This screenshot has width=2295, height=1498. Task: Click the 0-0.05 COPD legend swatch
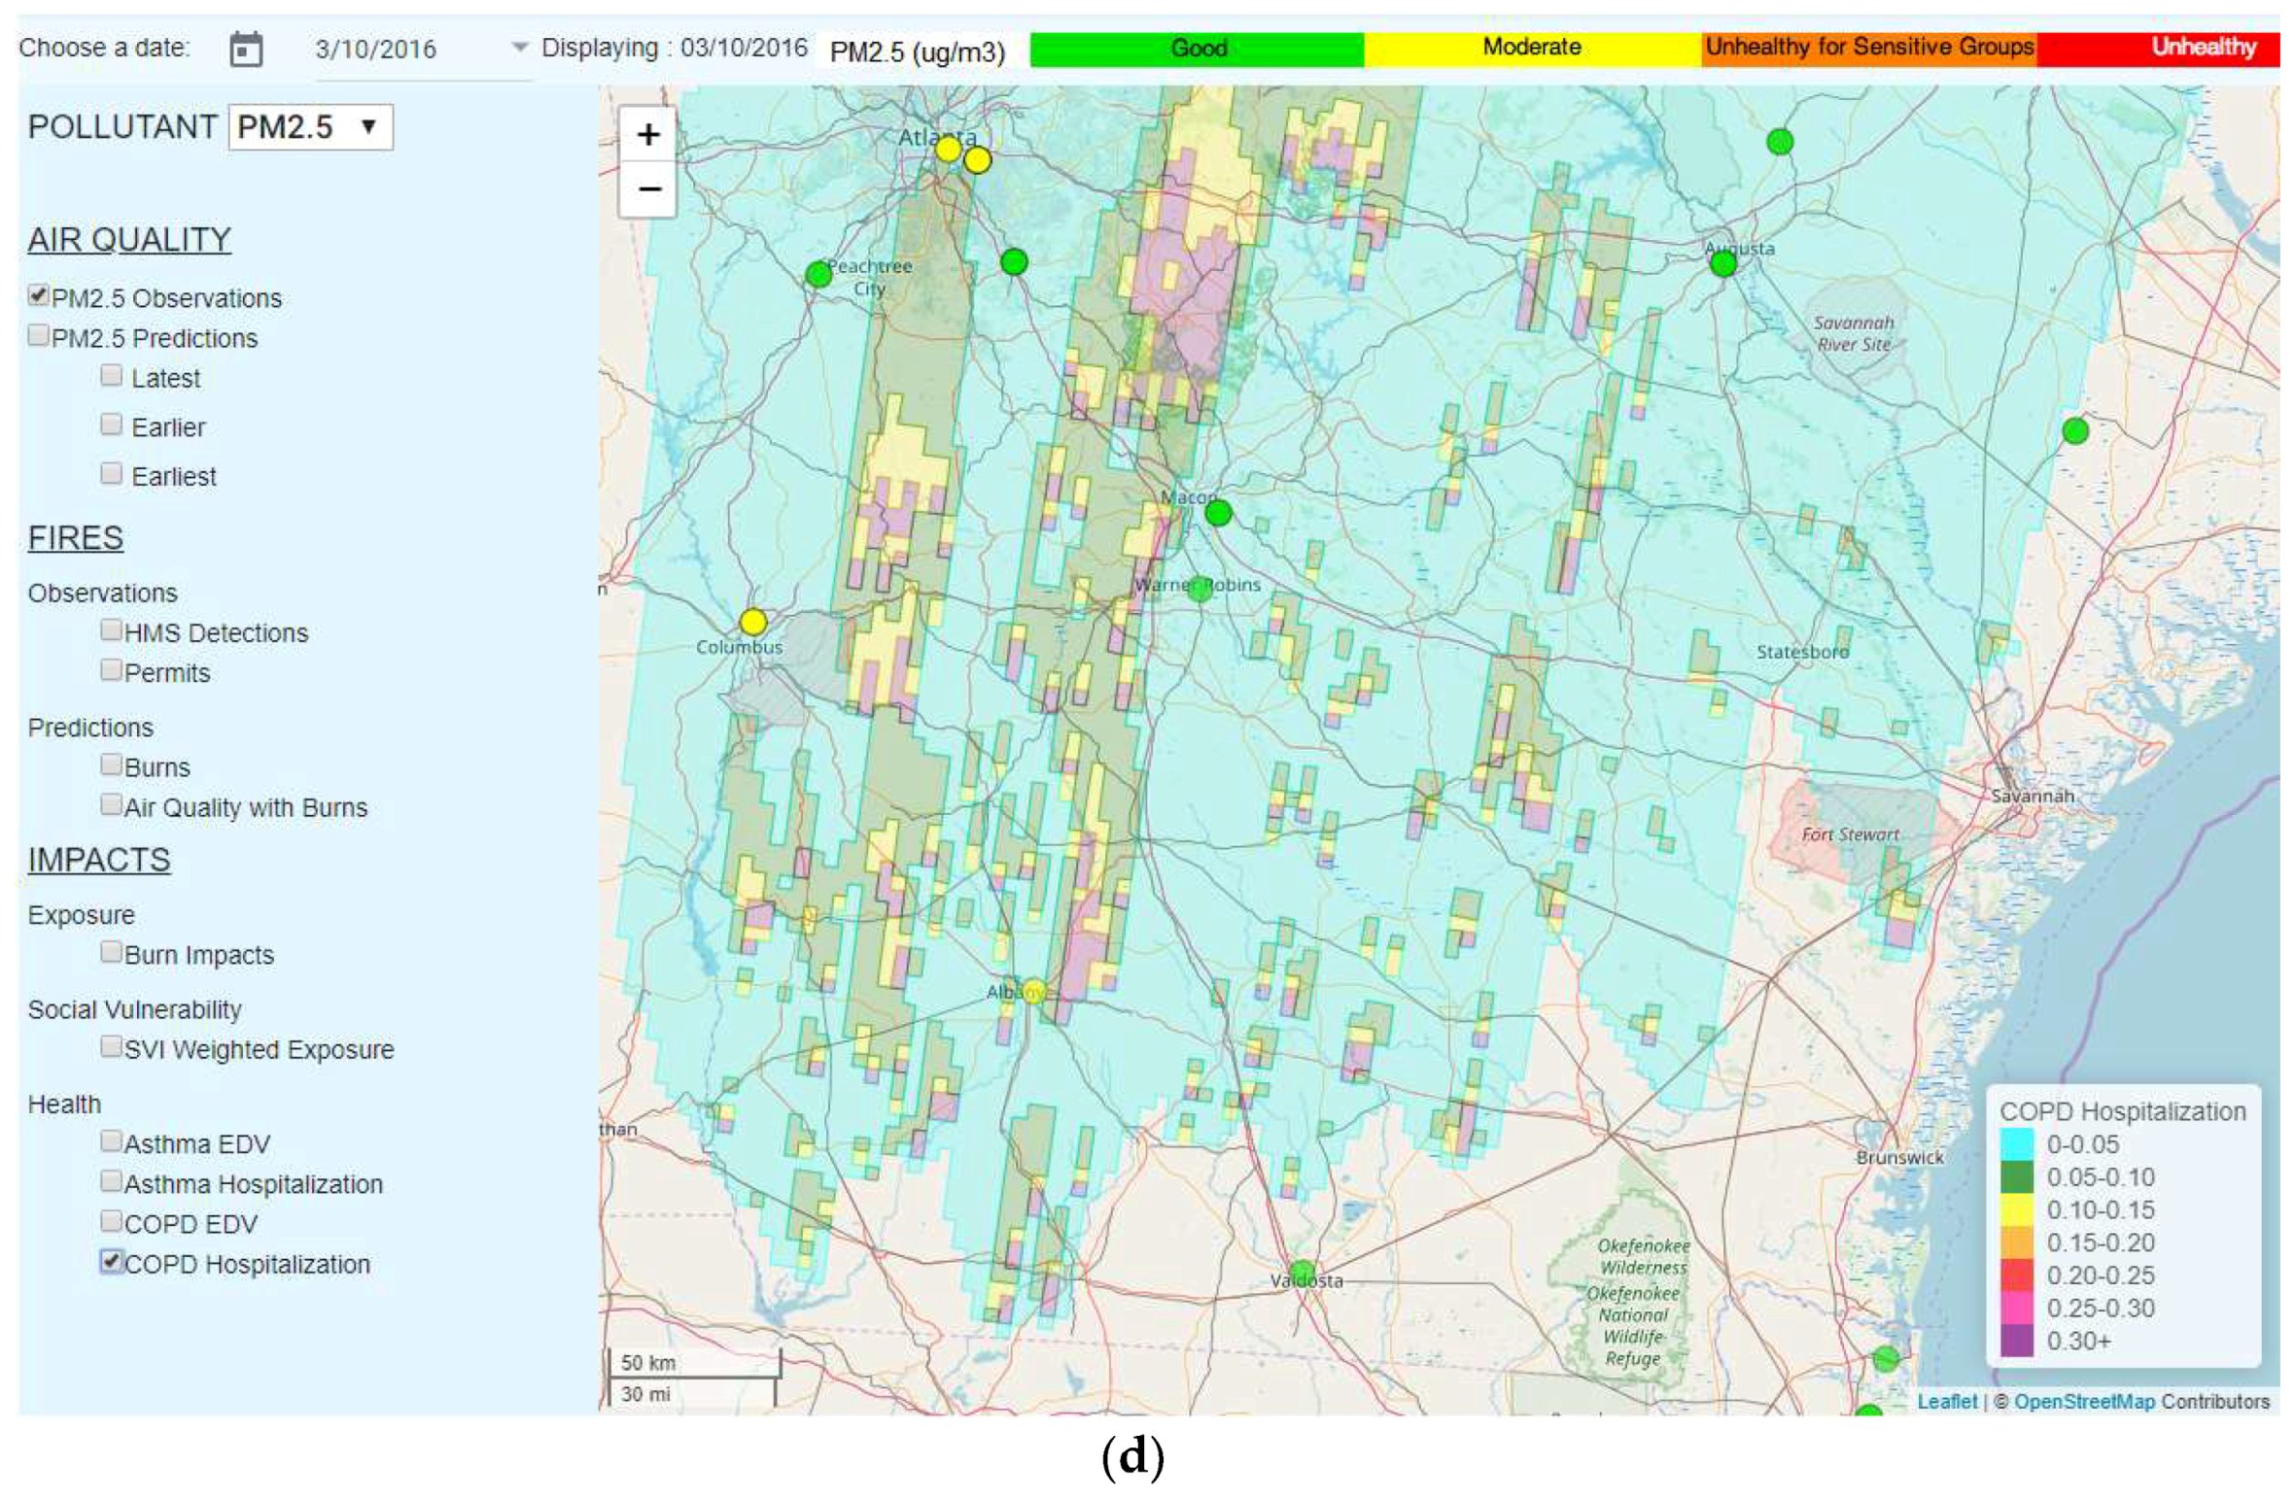point(2016,1143)
